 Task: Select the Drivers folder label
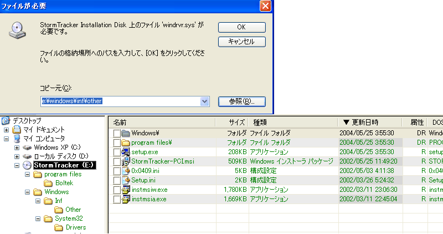pos(76,227)
